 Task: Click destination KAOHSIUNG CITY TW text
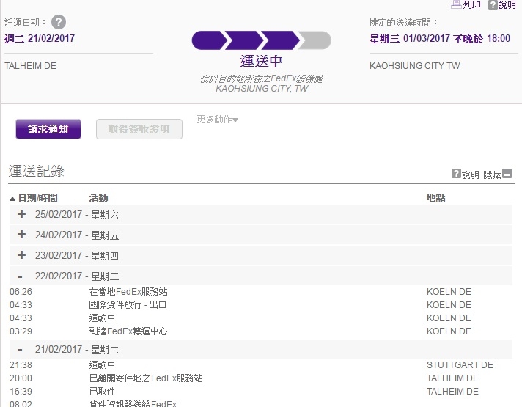(x=414, y=65)
